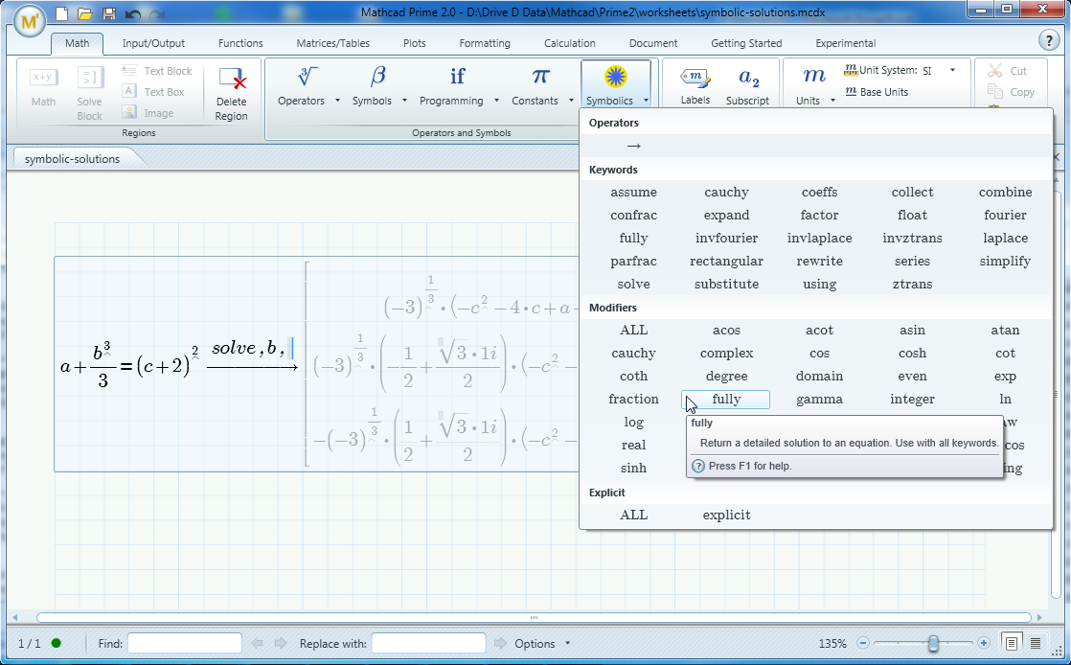
Task: Zoom in with the plus button
Action: point(984,643)
